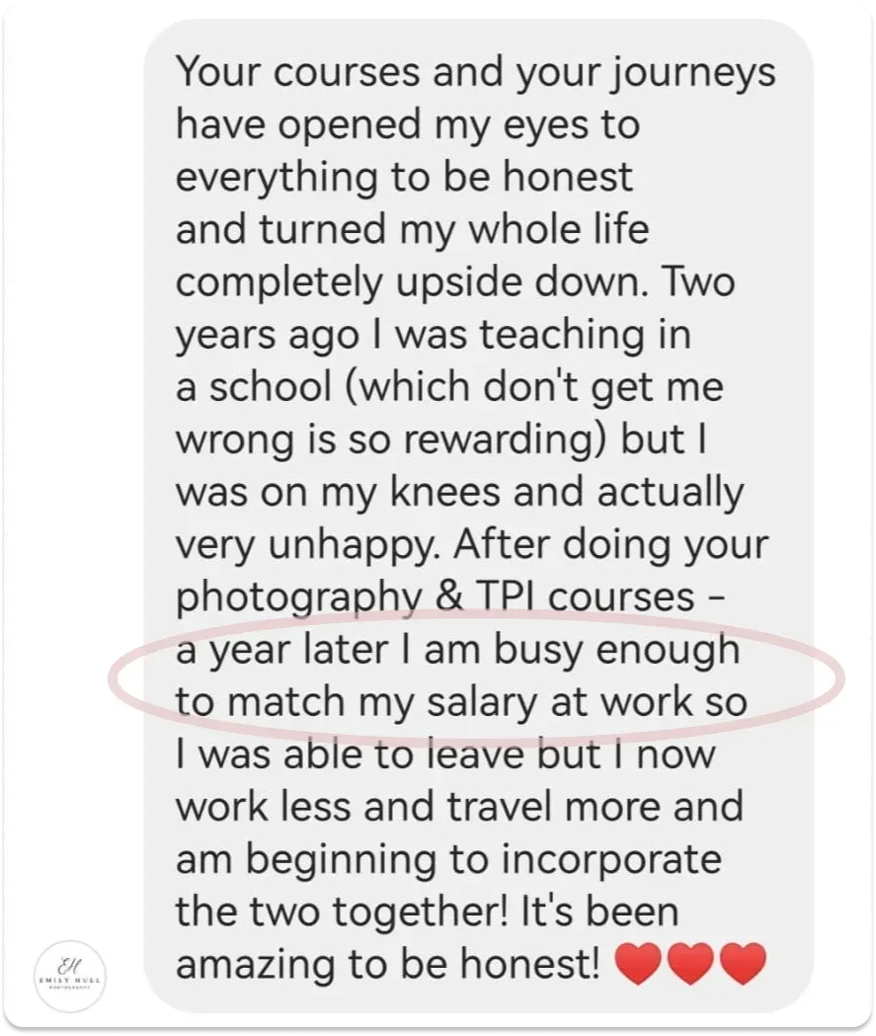Click the dash after 'TPI courses'
This screenshot has height=1036, width=876.
[x=718, y=598]
